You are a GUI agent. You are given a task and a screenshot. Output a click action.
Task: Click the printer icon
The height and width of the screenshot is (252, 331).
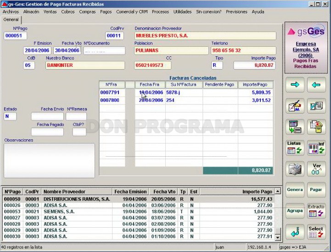(295, 169)
